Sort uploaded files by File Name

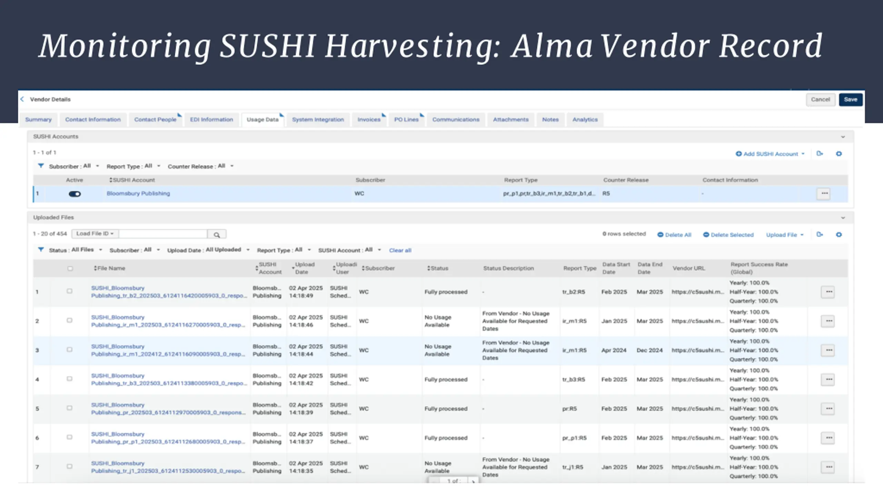(109, 268)
